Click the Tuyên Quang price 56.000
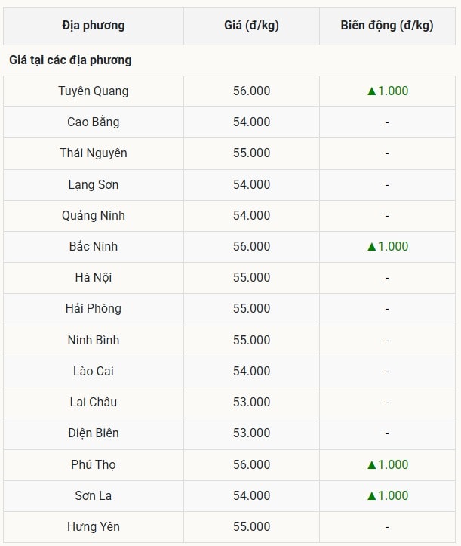The width and height of the screenshot is (461, 546). tap(251, 91)
